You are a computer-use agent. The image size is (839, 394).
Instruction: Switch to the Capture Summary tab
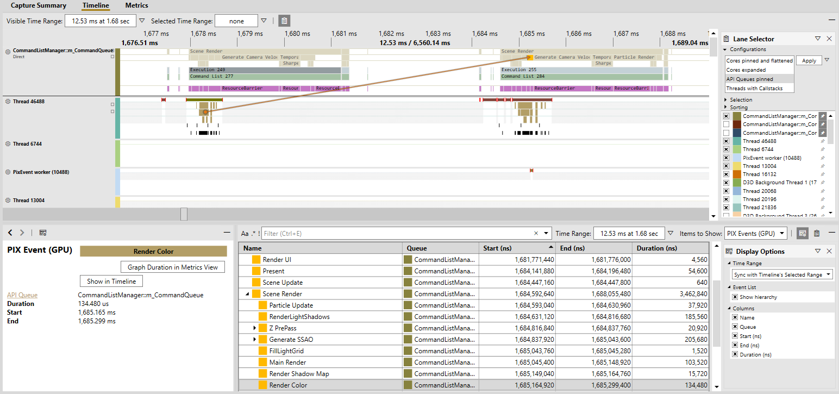(x=39, y=5)
